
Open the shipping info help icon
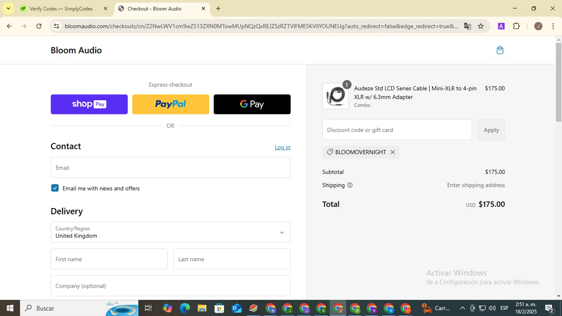tap(350, 185)
